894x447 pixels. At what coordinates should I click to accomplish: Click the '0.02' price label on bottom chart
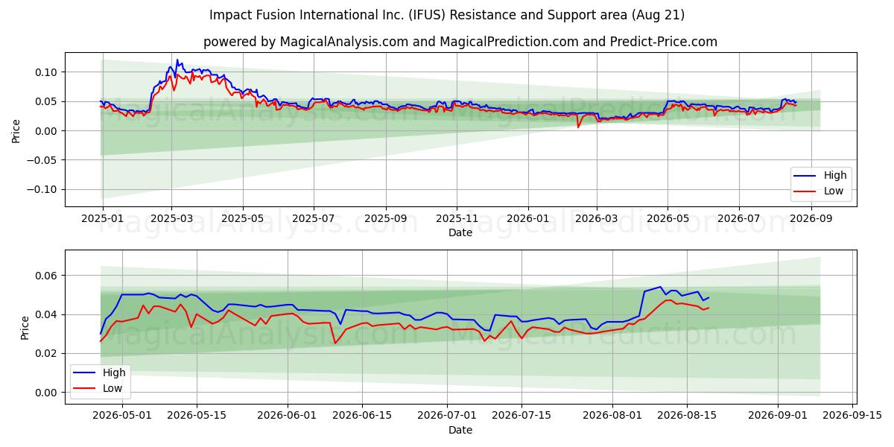point(48,353)
